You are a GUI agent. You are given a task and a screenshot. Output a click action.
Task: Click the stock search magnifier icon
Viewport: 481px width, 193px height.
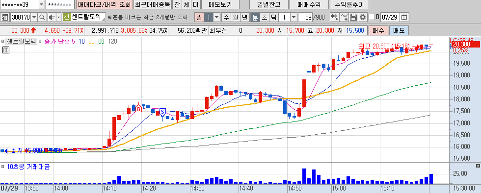[x=42, y=17]
